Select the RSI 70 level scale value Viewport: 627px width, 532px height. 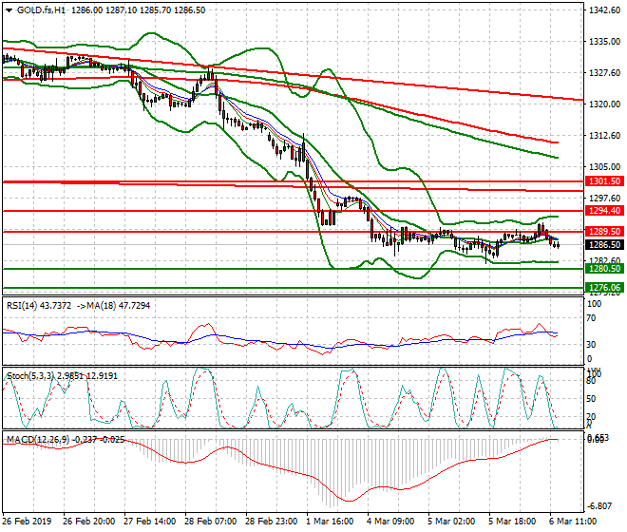pos(591,318)
